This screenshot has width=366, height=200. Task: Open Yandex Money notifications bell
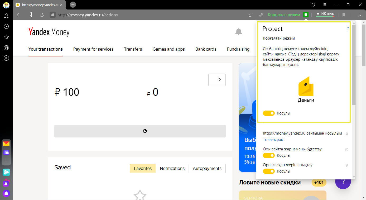[238, 32]
